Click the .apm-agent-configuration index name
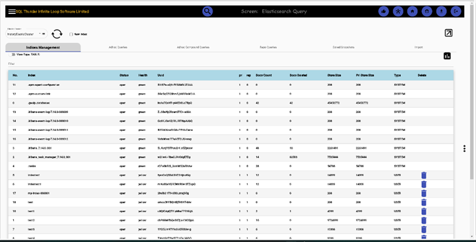 44,85
